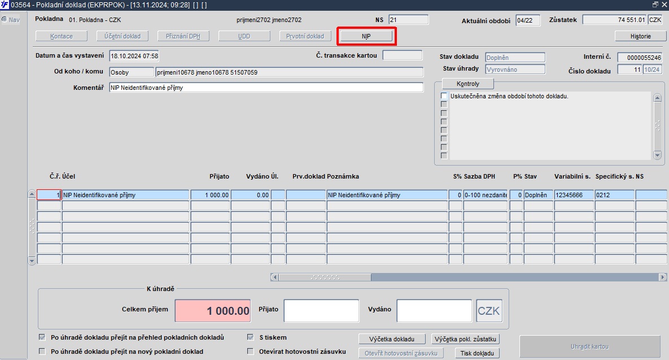
Task: Show document Historie
Action: pos(640,36)
